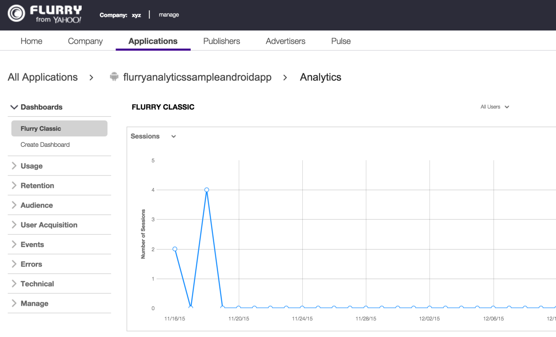Switch to the Publishers tab
This screenshot has width=556, height=337.
222,41
